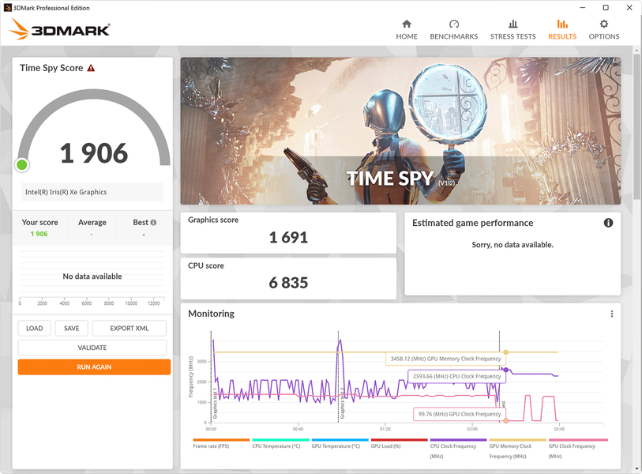Click the GPU Clock Frequency 99.76 tooltip
Viewport: 642px width, 474px height.
click(x=460, y=414)
